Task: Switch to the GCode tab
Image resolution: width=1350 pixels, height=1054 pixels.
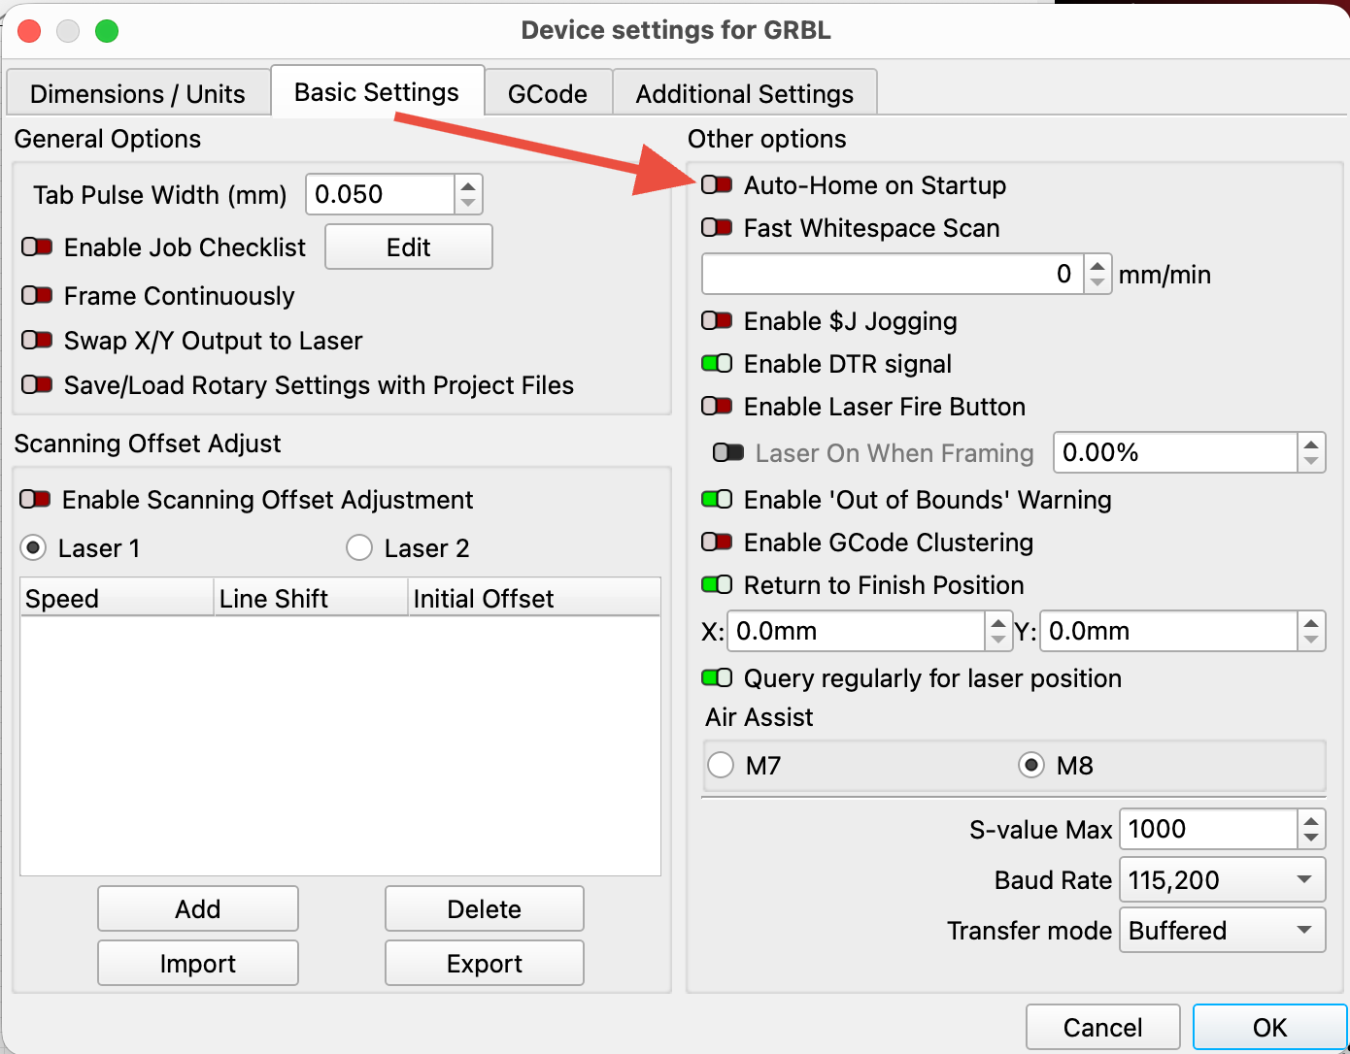Action: click(547, 93)
